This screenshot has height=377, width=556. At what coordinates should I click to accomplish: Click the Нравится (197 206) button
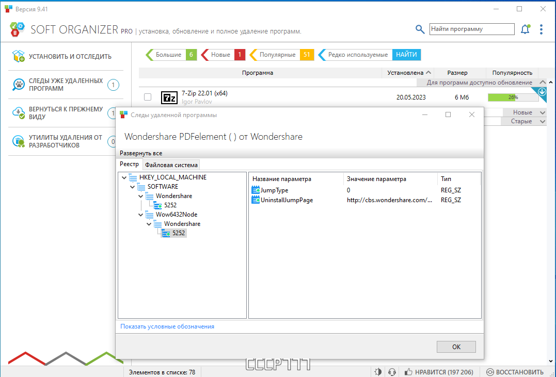[439, 372]
